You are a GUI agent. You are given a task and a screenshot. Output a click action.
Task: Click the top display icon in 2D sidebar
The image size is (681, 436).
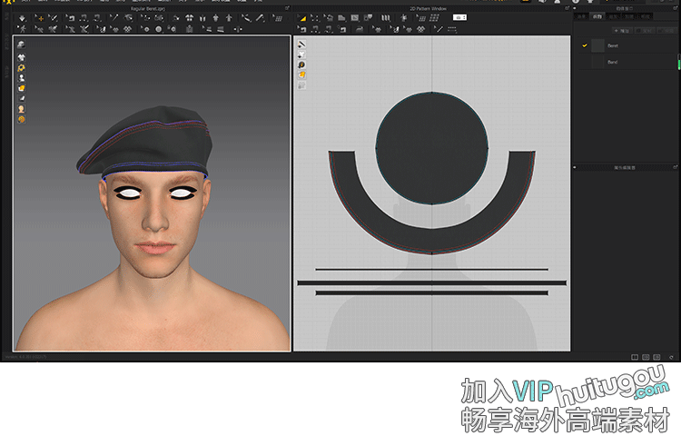[x=301, y=45]
